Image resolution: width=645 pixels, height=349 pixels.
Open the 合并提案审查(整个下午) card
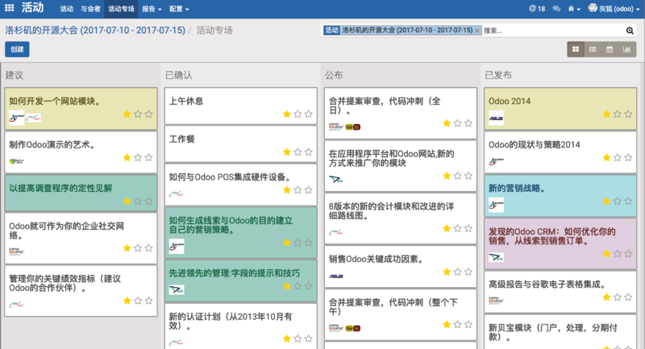point(400,314)
